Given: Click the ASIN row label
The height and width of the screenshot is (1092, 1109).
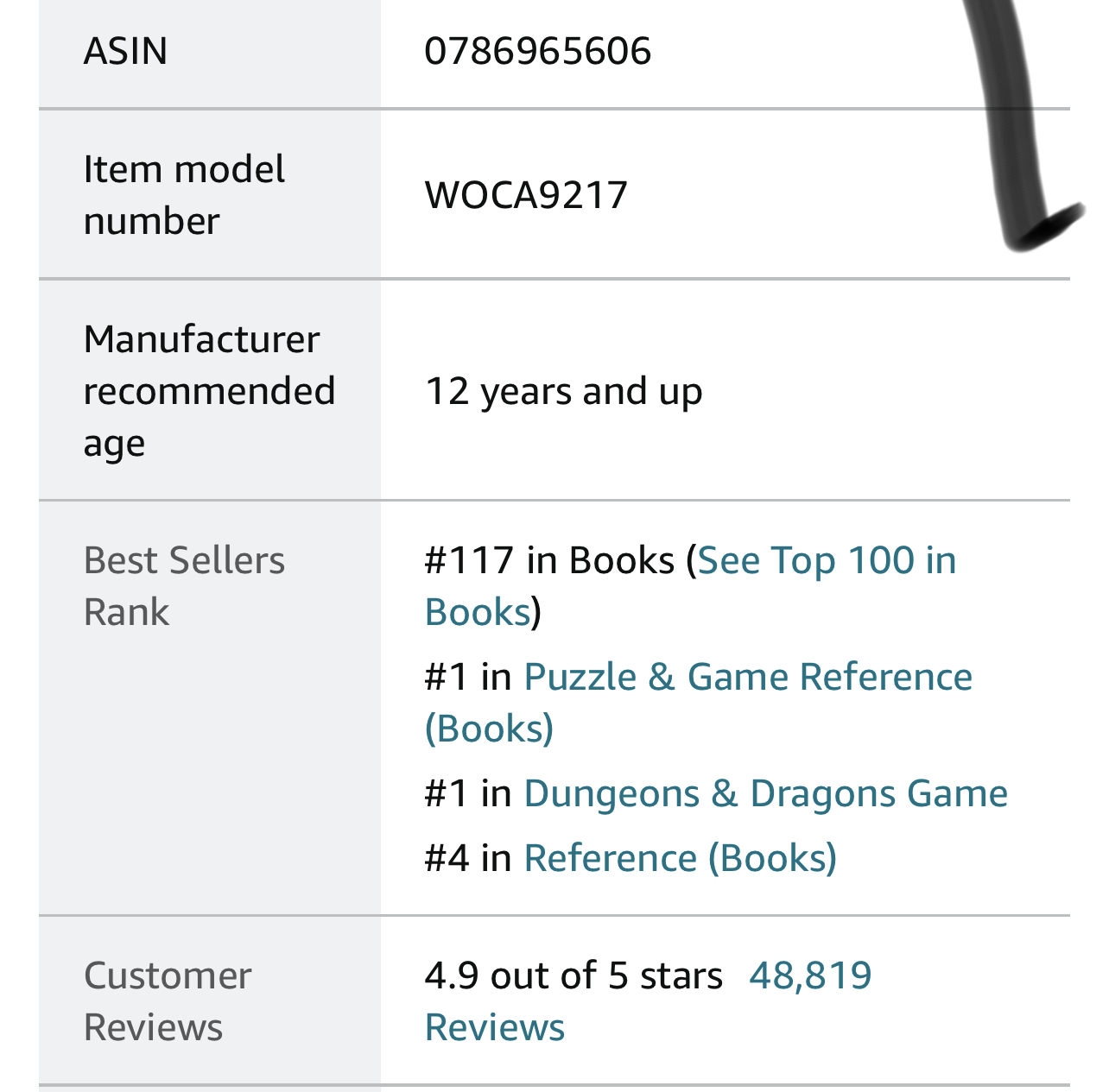Looking at the screenshot, I should coord(125,51).
